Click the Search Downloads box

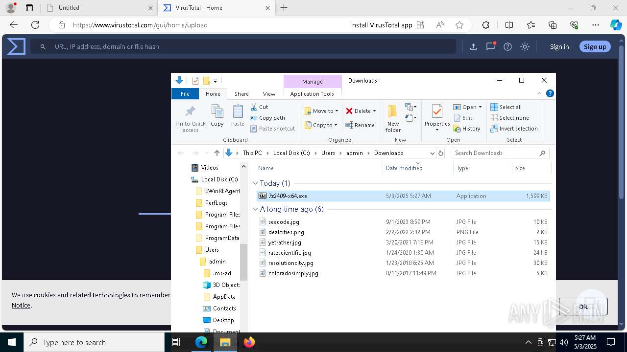point(500,153)
